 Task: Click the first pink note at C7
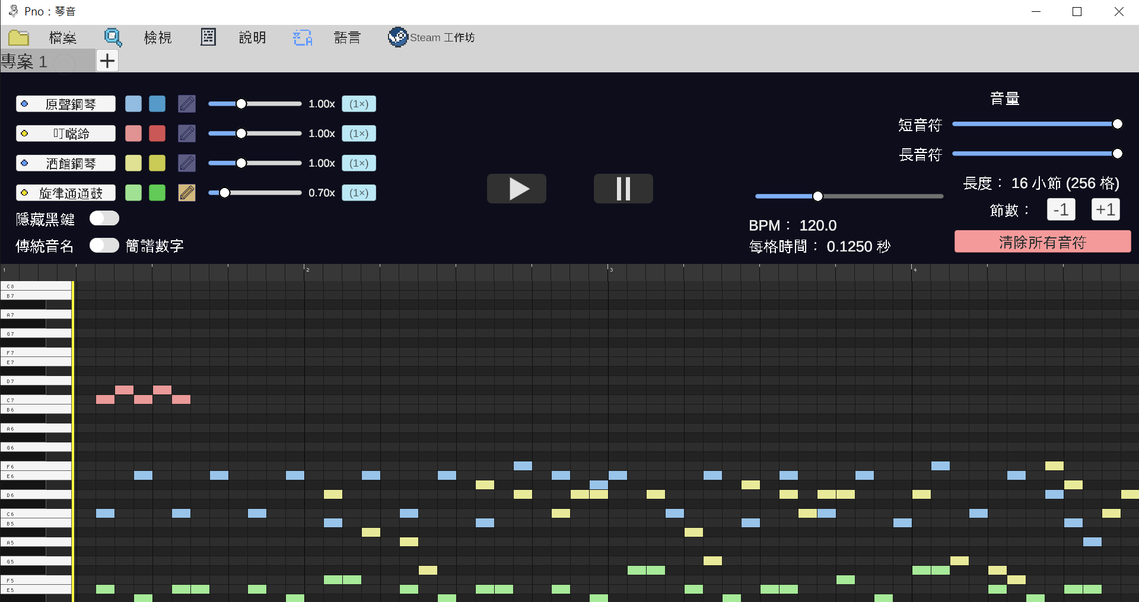click(105, 400)
